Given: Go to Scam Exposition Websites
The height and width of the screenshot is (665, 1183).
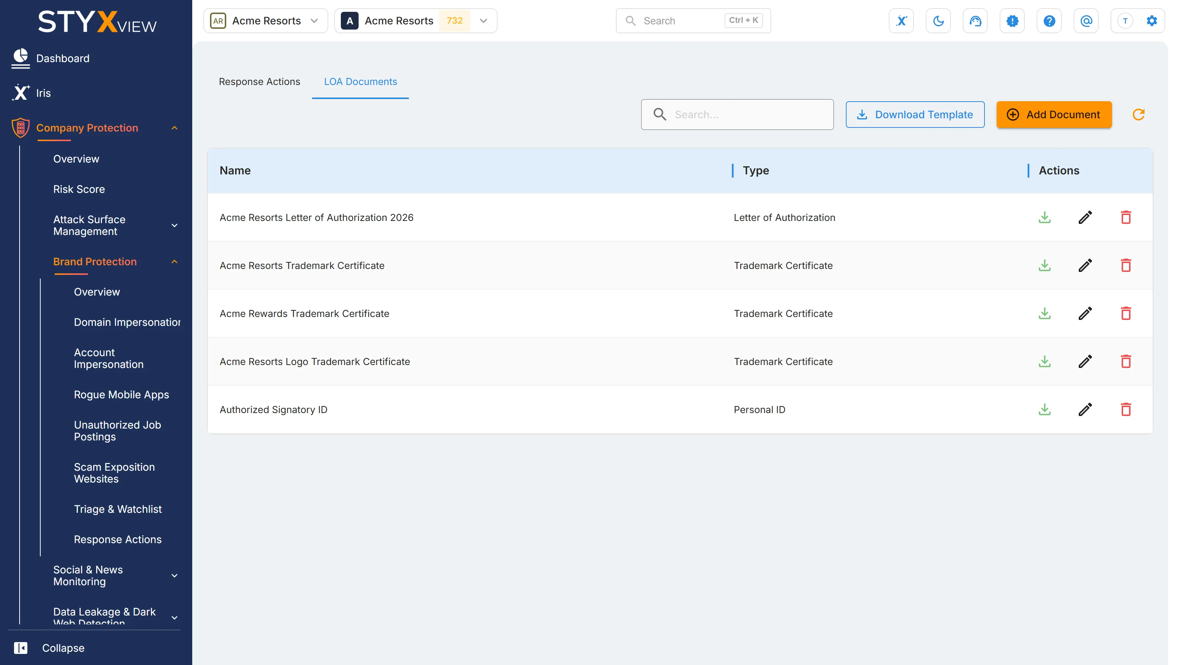Looking at the screenshot, I should coord(114,473).
